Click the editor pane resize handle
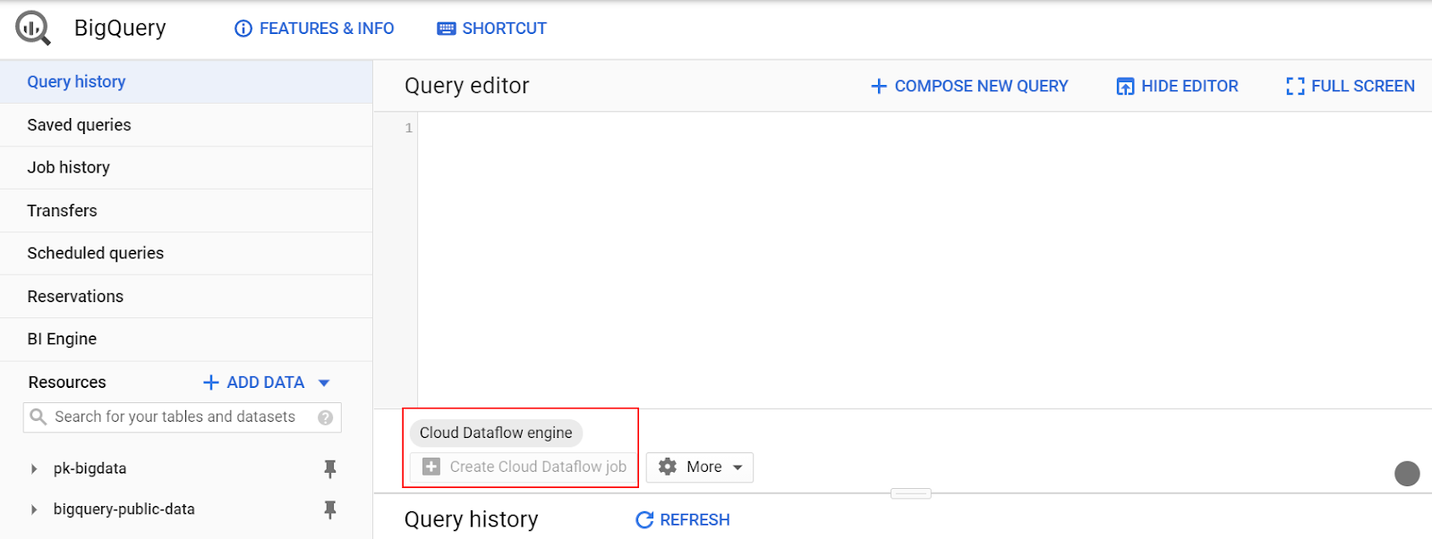1432x539 pixels. point(911,493)
